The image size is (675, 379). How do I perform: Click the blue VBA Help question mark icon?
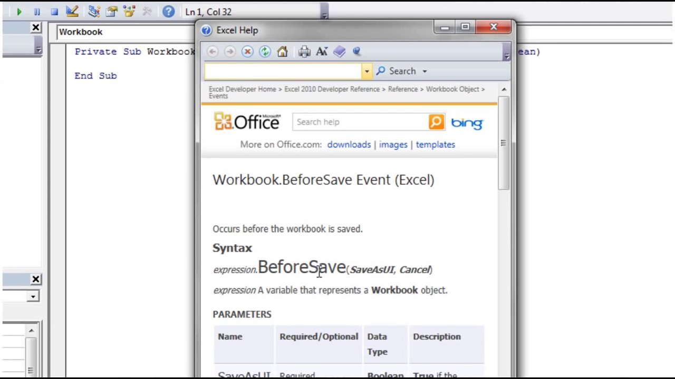click(168, 11)
